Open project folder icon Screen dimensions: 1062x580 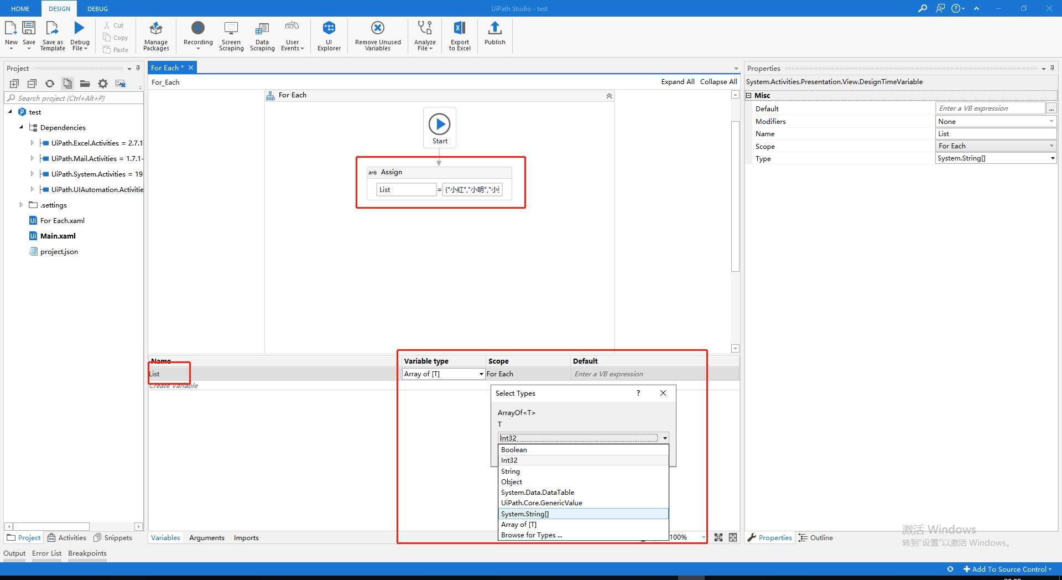[x=85, y=84]
